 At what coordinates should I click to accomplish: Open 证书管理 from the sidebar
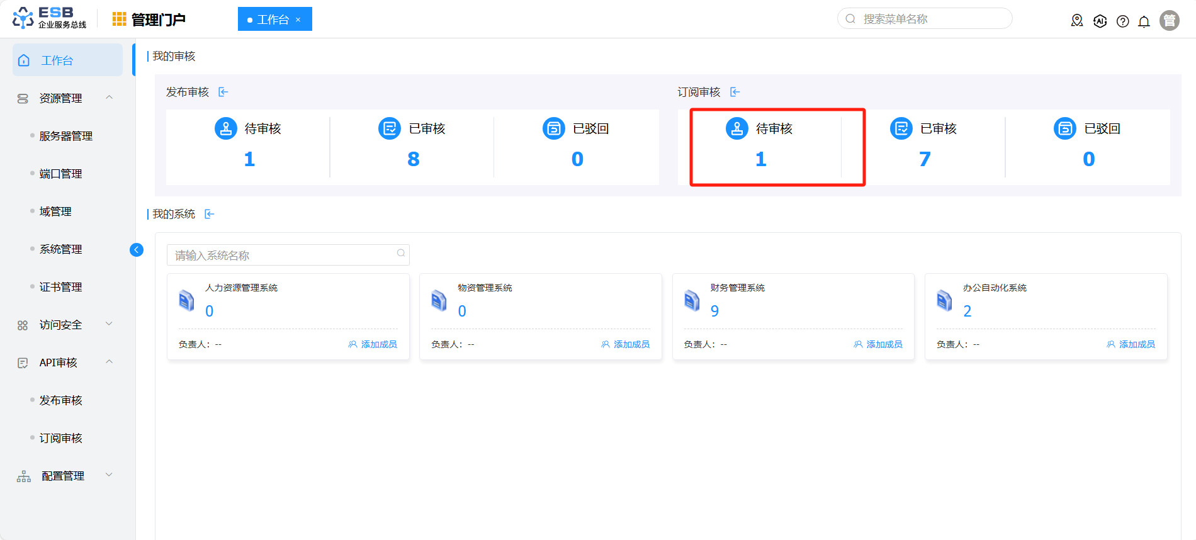61,288
